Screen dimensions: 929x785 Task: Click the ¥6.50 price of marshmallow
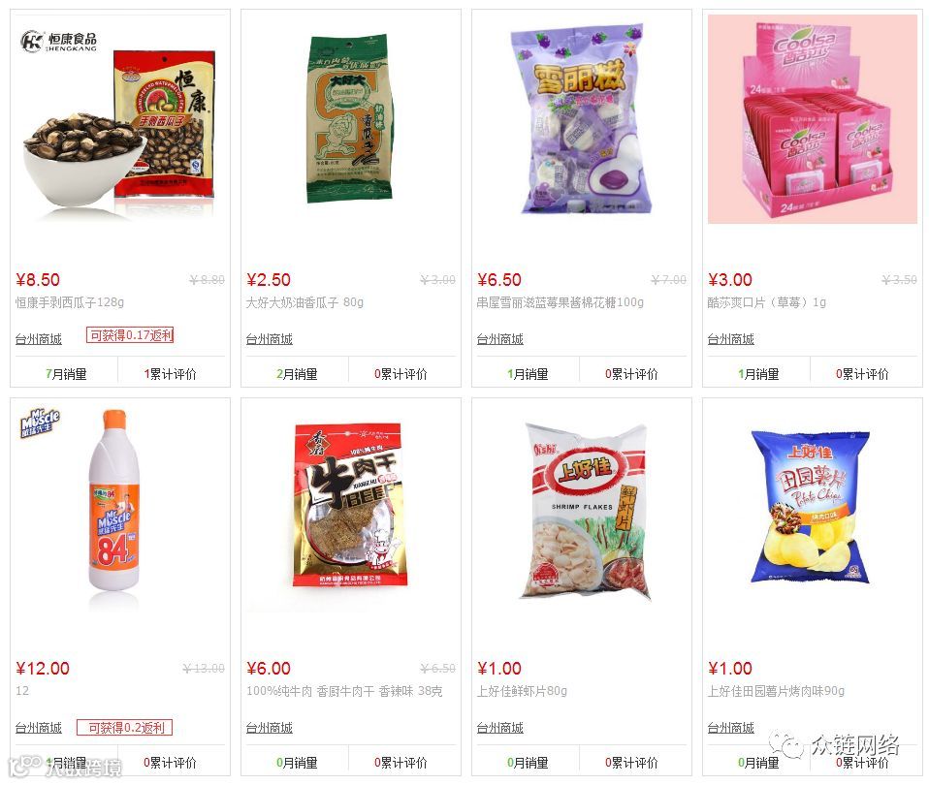[499, 279]
